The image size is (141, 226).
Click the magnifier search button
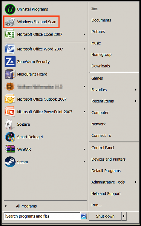[x=84, y=216]
